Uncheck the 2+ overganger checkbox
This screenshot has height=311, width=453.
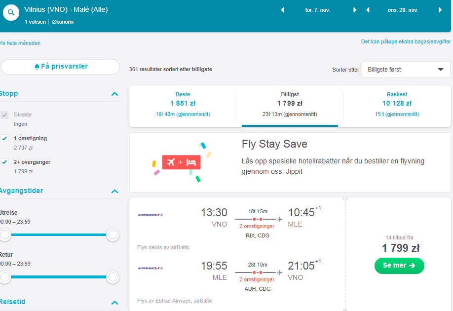pyautogui.click(x=4, y=162)
